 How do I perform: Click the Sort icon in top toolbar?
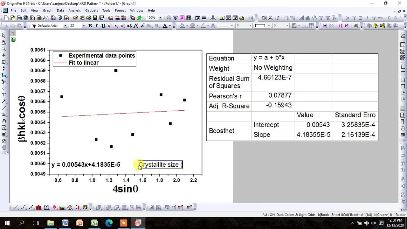pos(277,18)
